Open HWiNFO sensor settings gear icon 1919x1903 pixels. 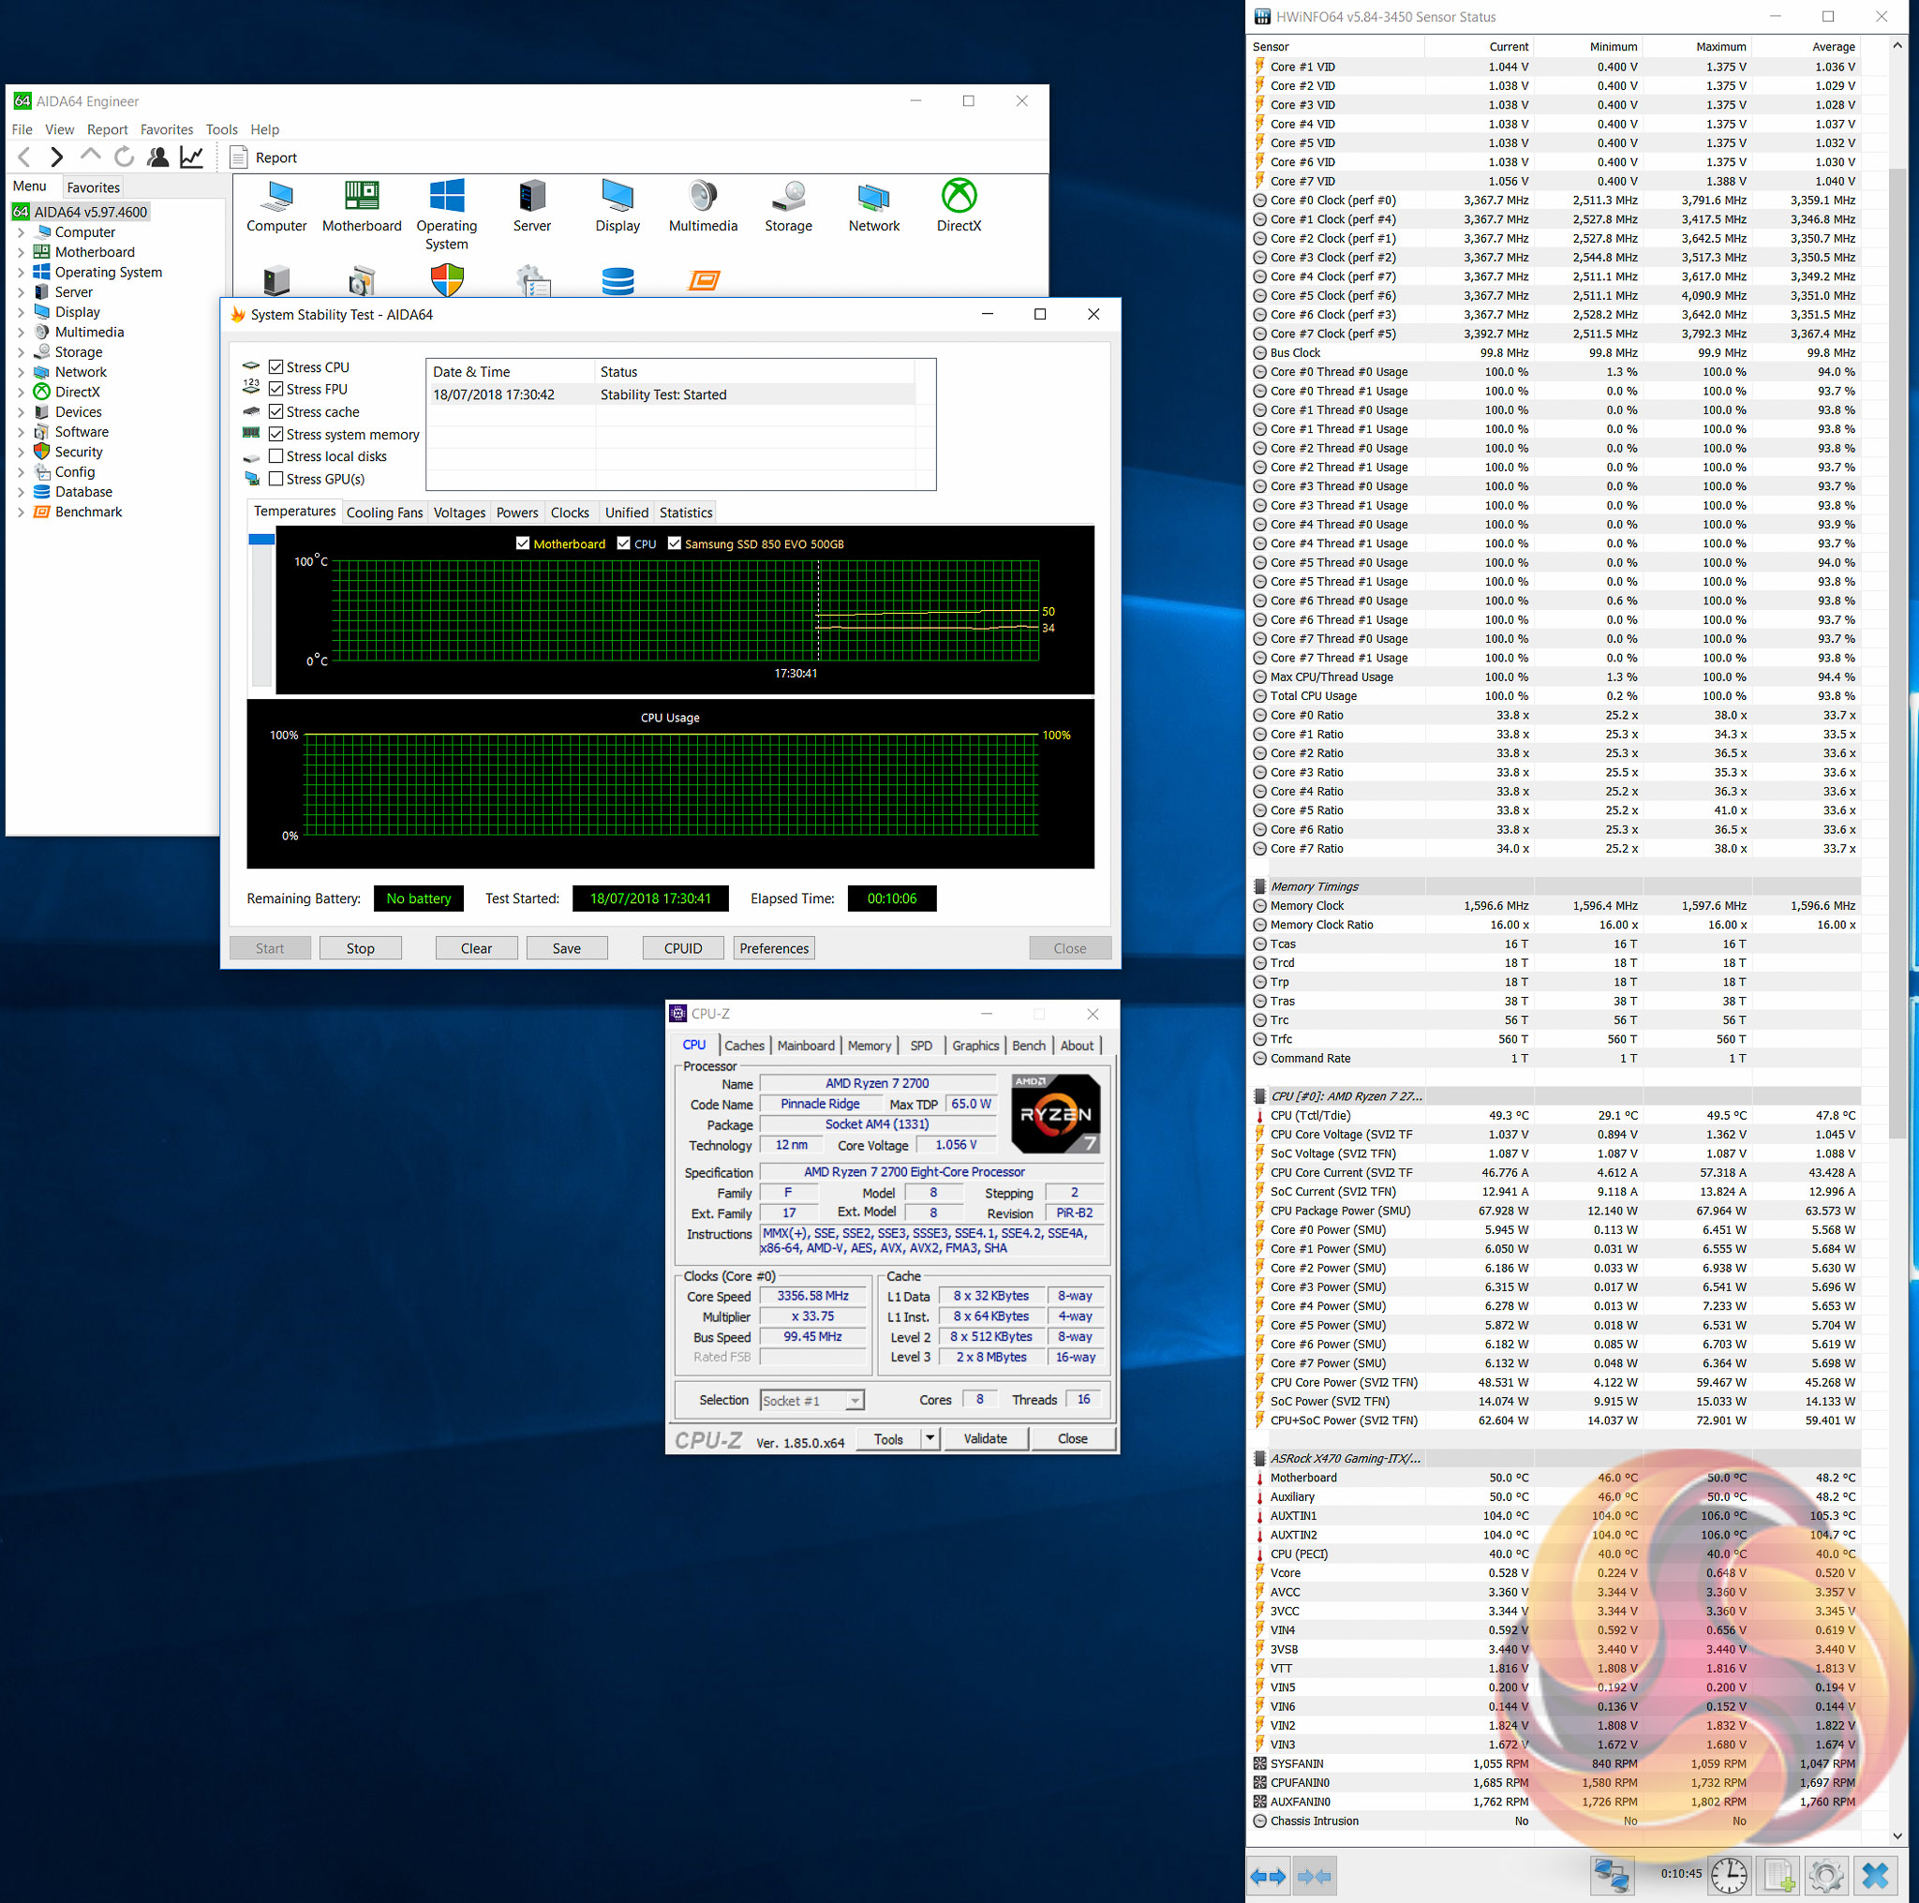click(1825, 1875)
